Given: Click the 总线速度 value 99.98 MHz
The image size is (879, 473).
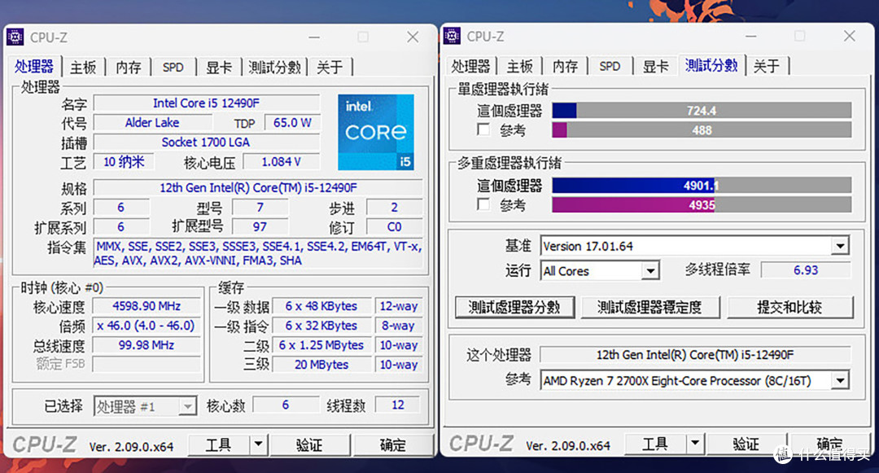Looking at the screenshot, I should (x=146, y=345).
